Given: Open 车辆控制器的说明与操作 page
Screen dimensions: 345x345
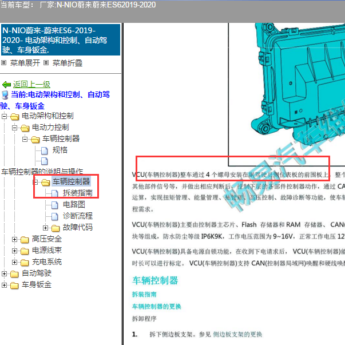Looking at the screenshot, I should 42,171.
